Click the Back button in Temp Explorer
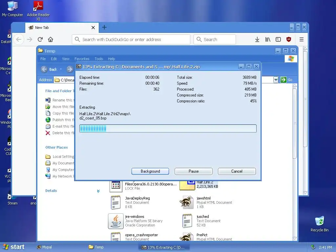 pos(49,69)
